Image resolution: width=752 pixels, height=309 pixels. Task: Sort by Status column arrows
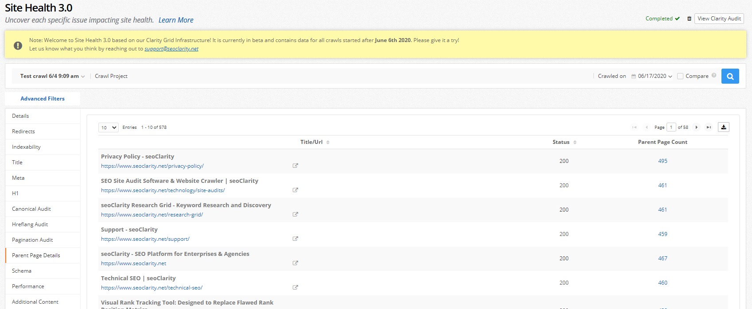(x=575, y=142)
